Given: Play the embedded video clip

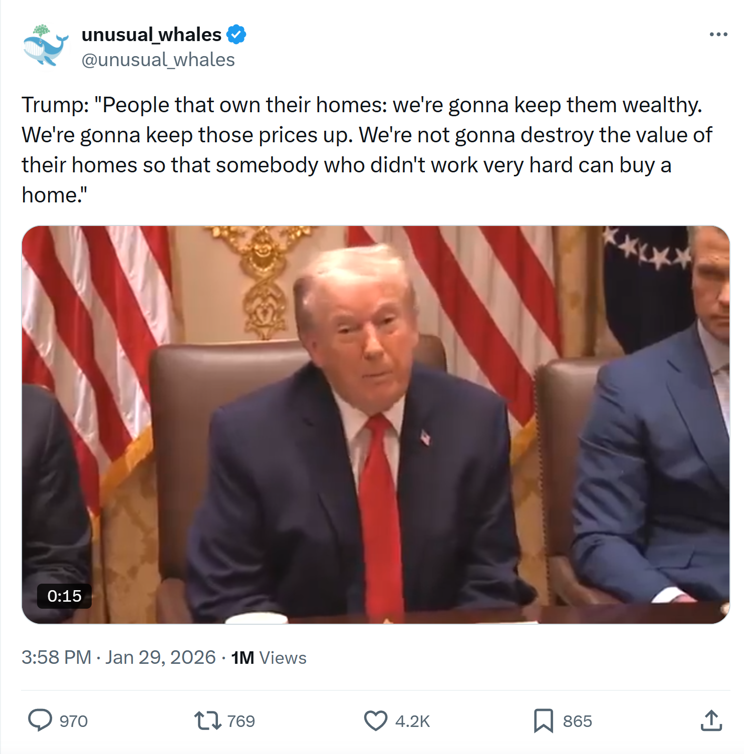Looking at the screenshot, I should [375, 424].
